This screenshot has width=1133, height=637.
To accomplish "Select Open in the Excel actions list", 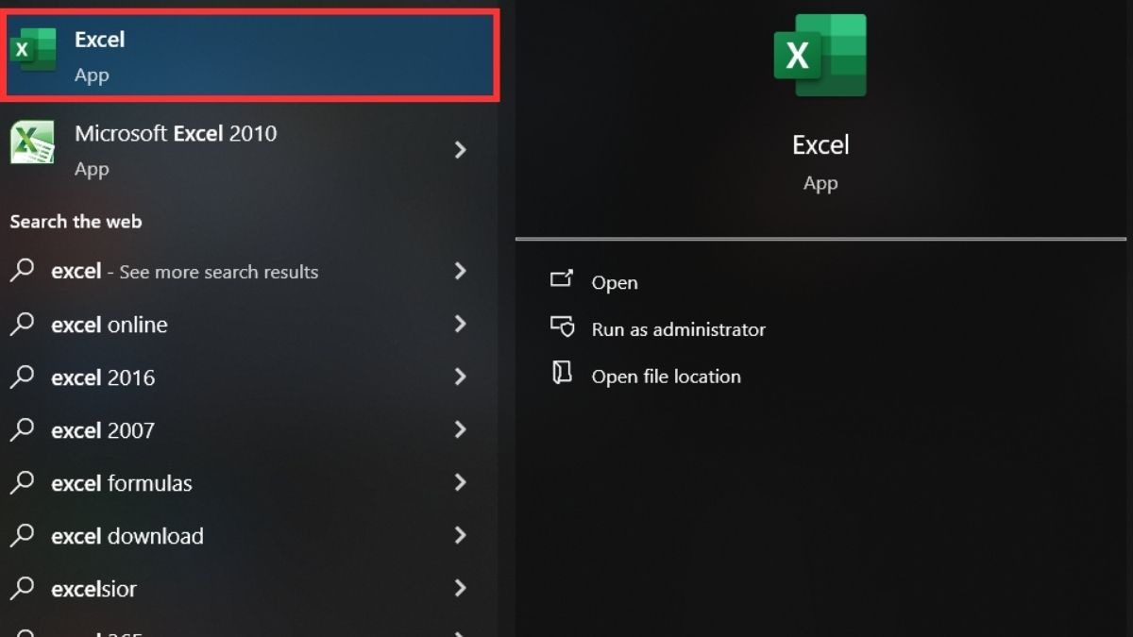I will (x=615, y=282).
